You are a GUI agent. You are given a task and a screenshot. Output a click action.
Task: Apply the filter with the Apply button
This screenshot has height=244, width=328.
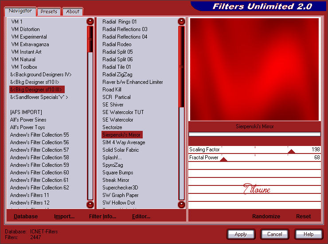[x=241, y=234]
